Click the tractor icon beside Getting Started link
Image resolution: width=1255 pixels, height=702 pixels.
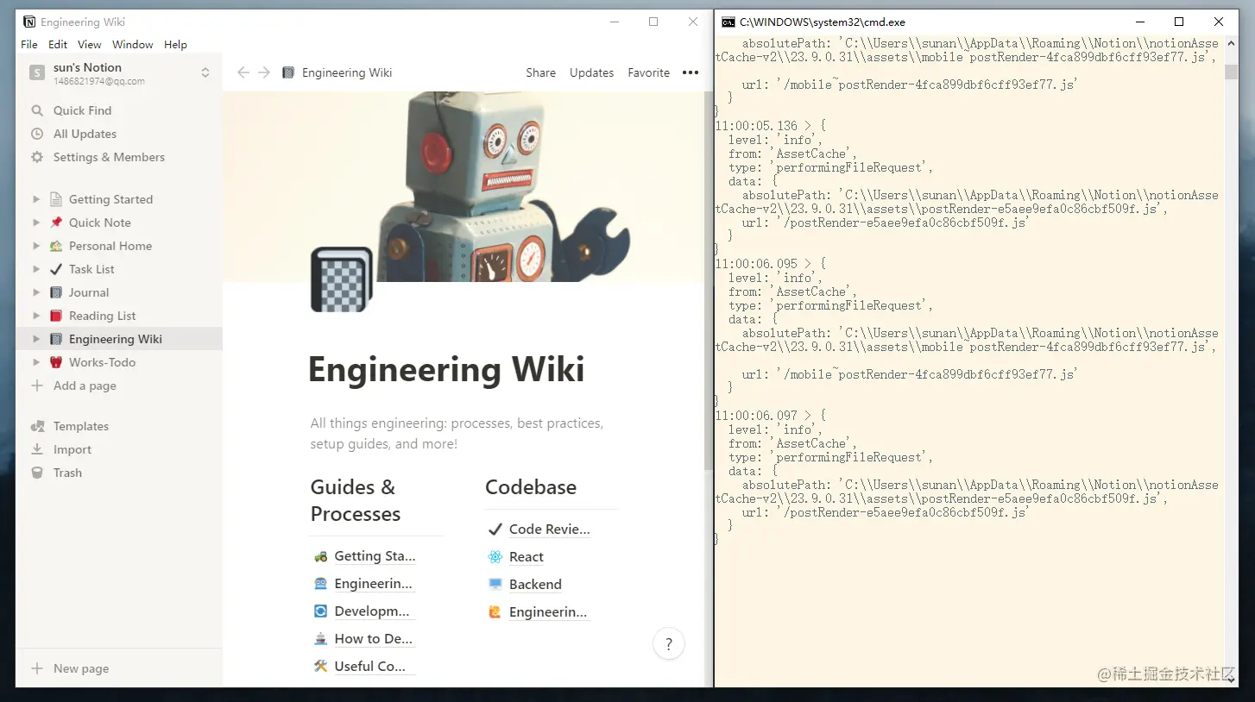coord(320,556)
